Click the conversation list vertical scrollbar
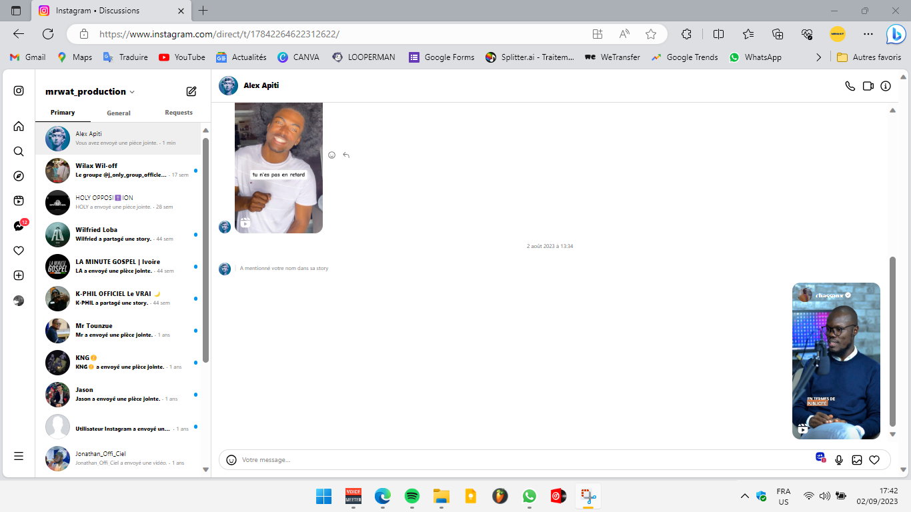This screenshot has height=512, width=911. [205, 250]
